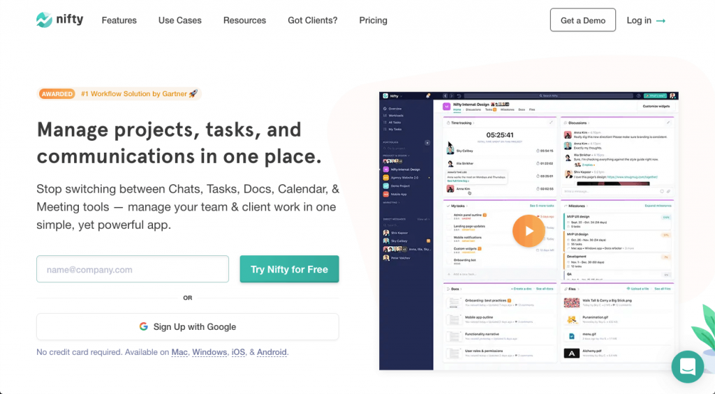This screenshot has height=394, width=715.
Task: Open Petar Valchev direct message
Action: [x=397, y=258]
